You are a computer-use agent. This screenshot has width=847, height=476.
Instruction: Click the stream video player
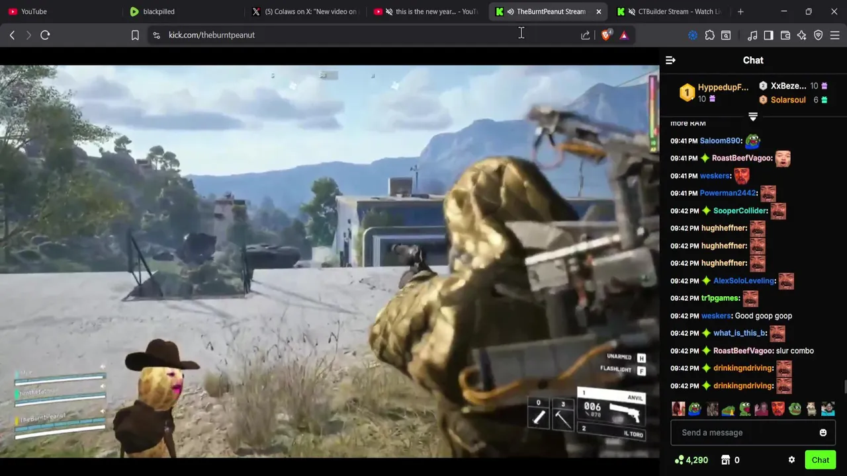pos(330,261)
